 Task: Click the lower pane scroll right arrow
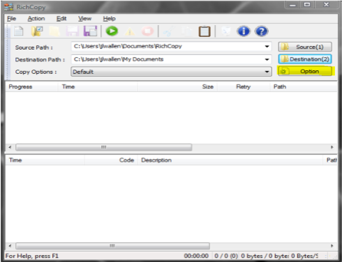(332, 246)
